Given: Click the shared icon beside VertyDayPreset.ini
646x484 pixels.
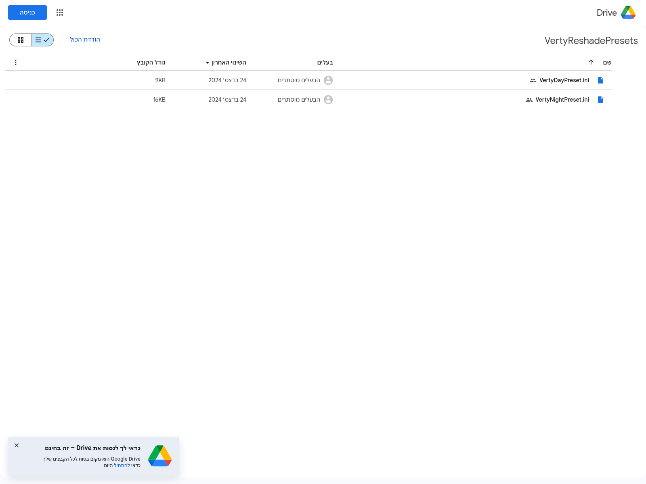Looking at the screenshot, I should [x=533, y=80].
